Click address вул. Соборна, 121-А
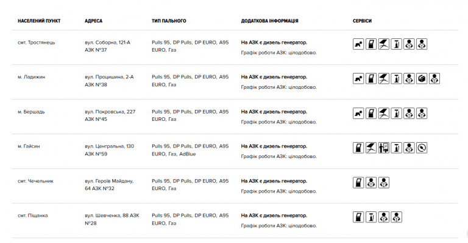The height and width of the screenshot is (243, 468). click(x=107, y=43)
